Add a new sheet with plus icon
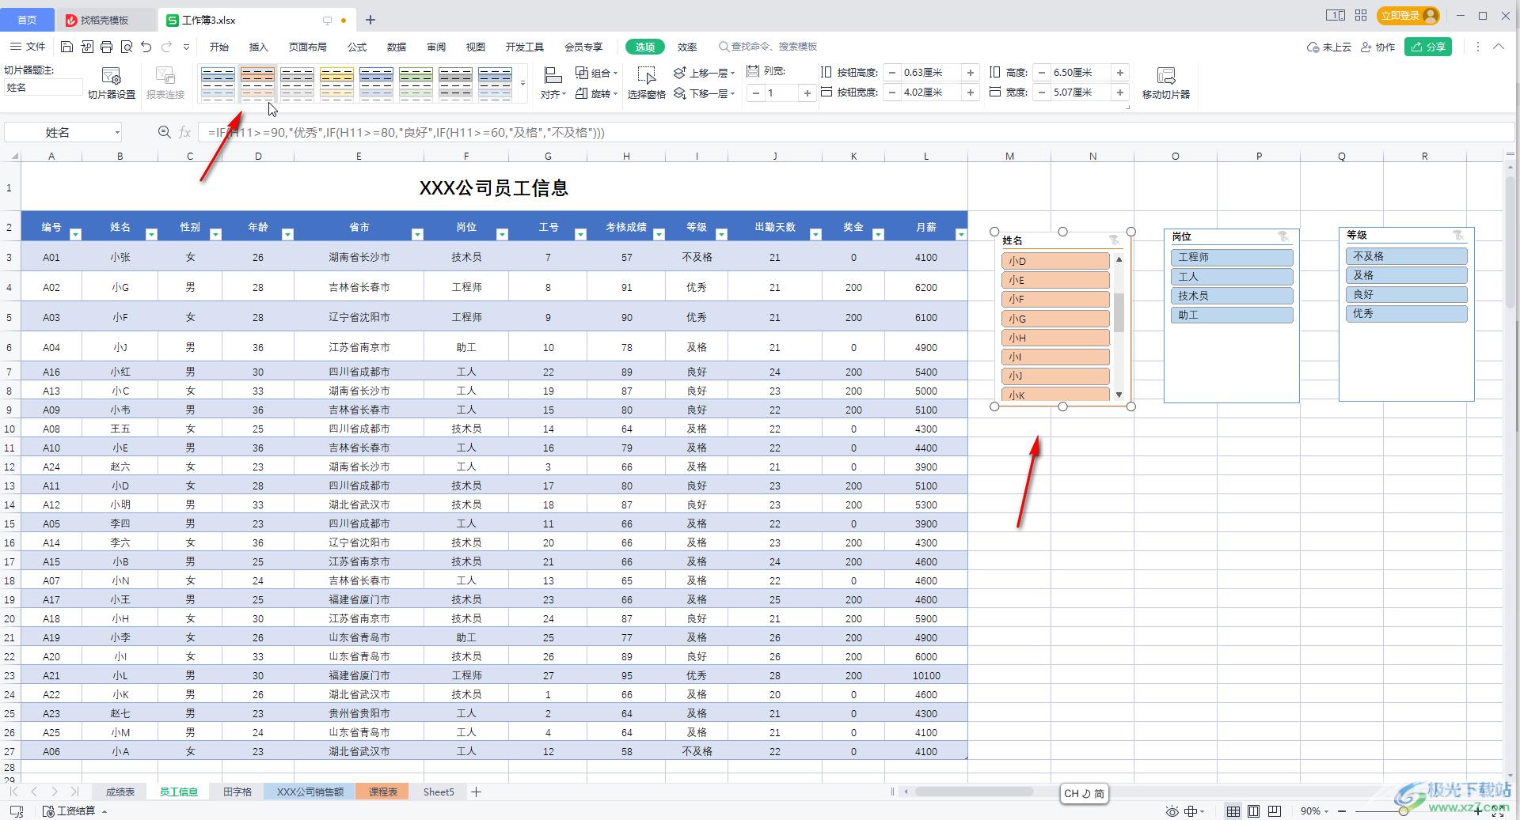The height and width of the screenshot is (820, 1520). 476,792
